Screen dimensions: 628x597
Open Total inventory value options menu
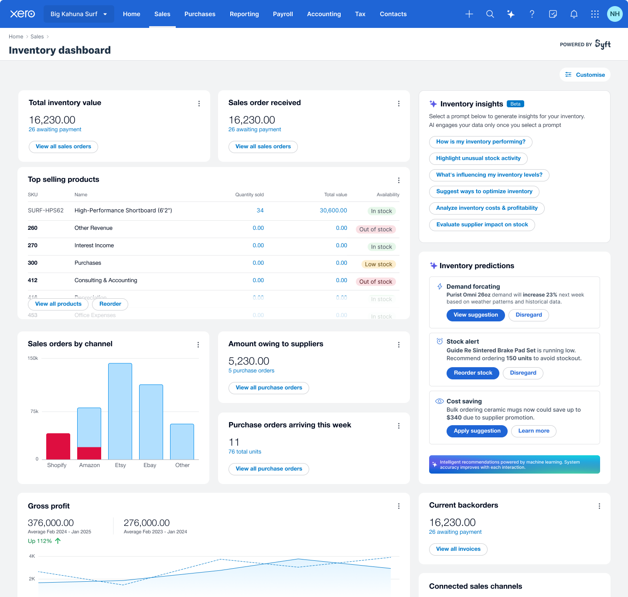199,104
